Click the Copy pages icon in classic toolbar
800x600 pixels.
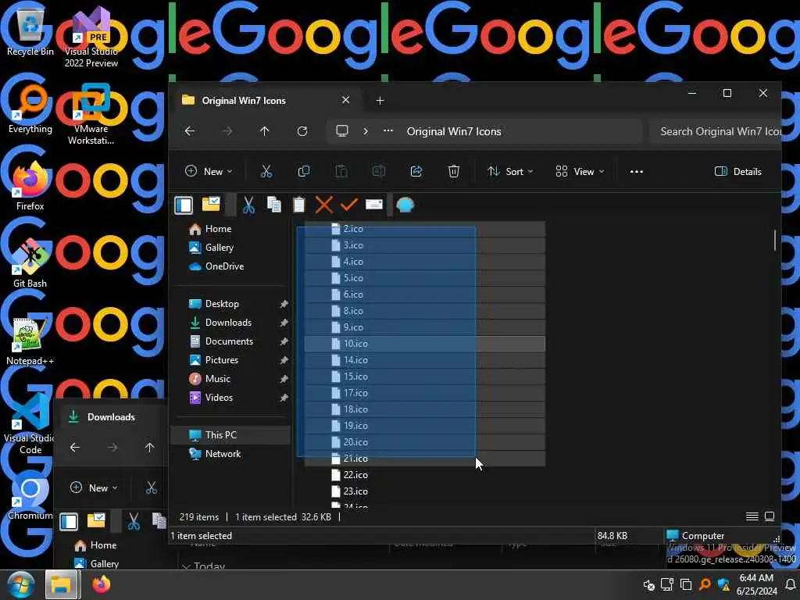click(x=274, y=205)
